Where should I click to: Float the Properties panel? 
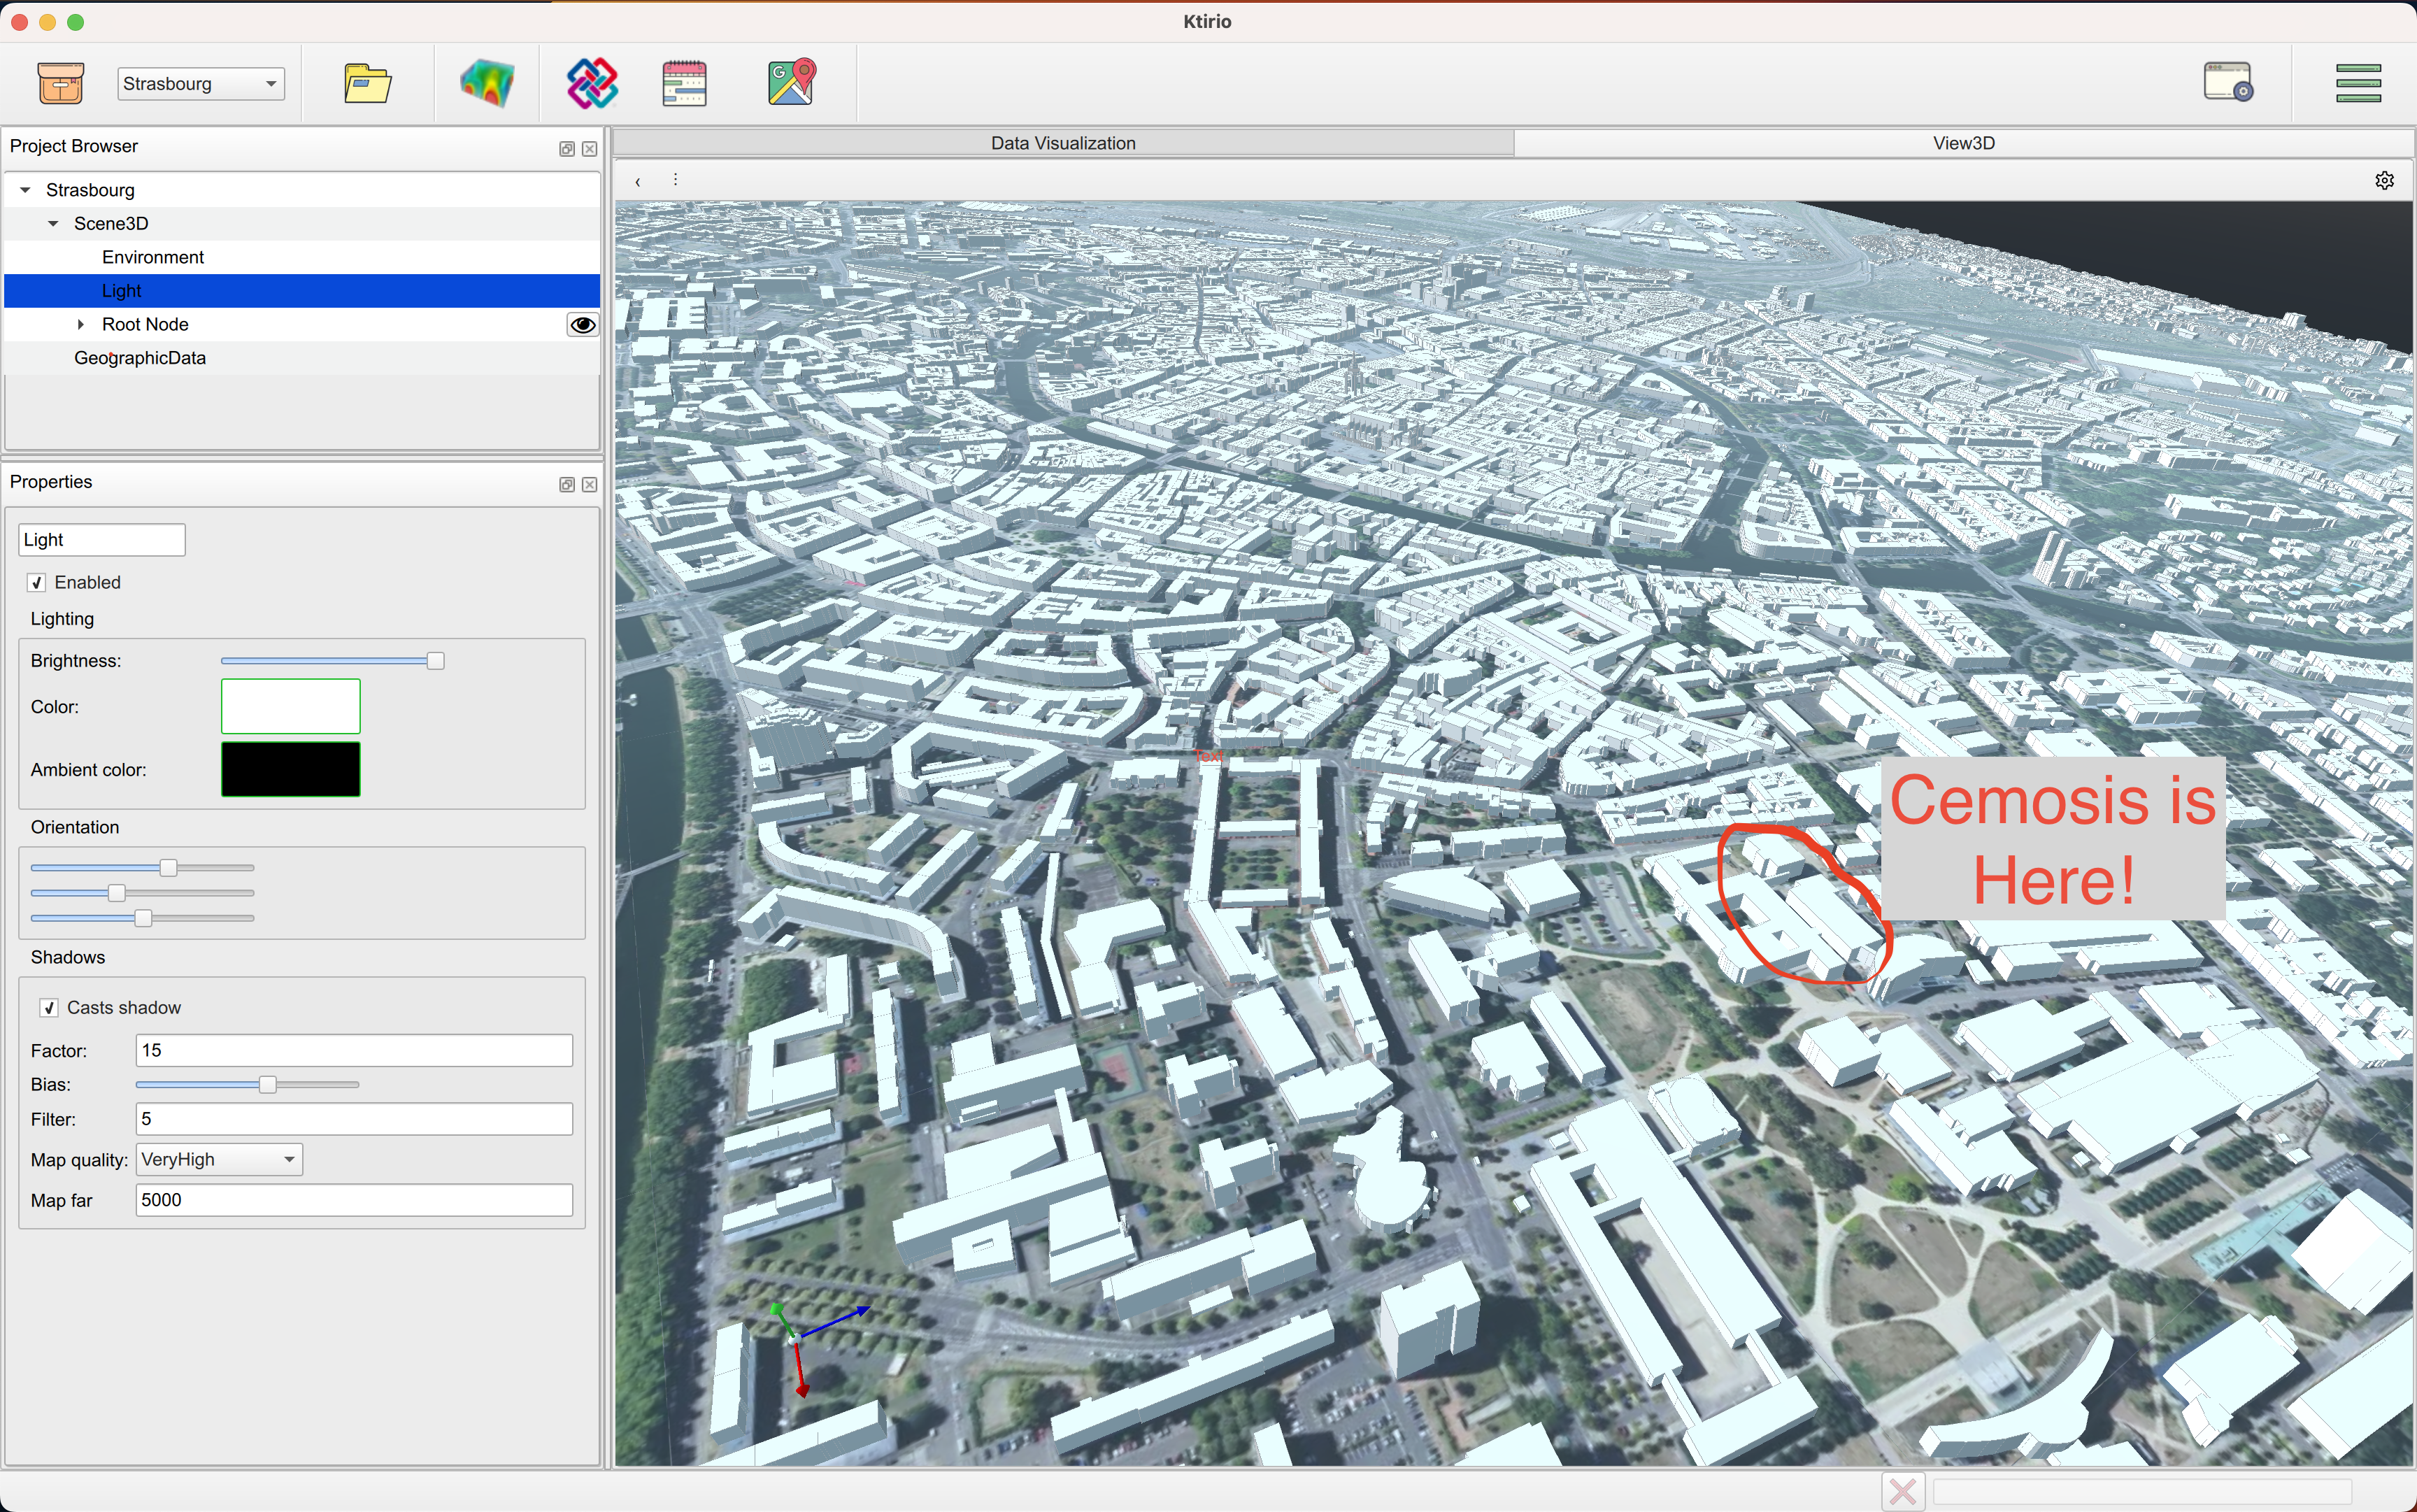click(567, 485)
